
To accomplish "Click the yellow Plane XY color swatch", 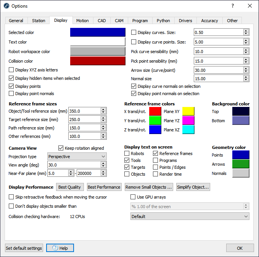I will pyautogui.click(x=188, y=111).
